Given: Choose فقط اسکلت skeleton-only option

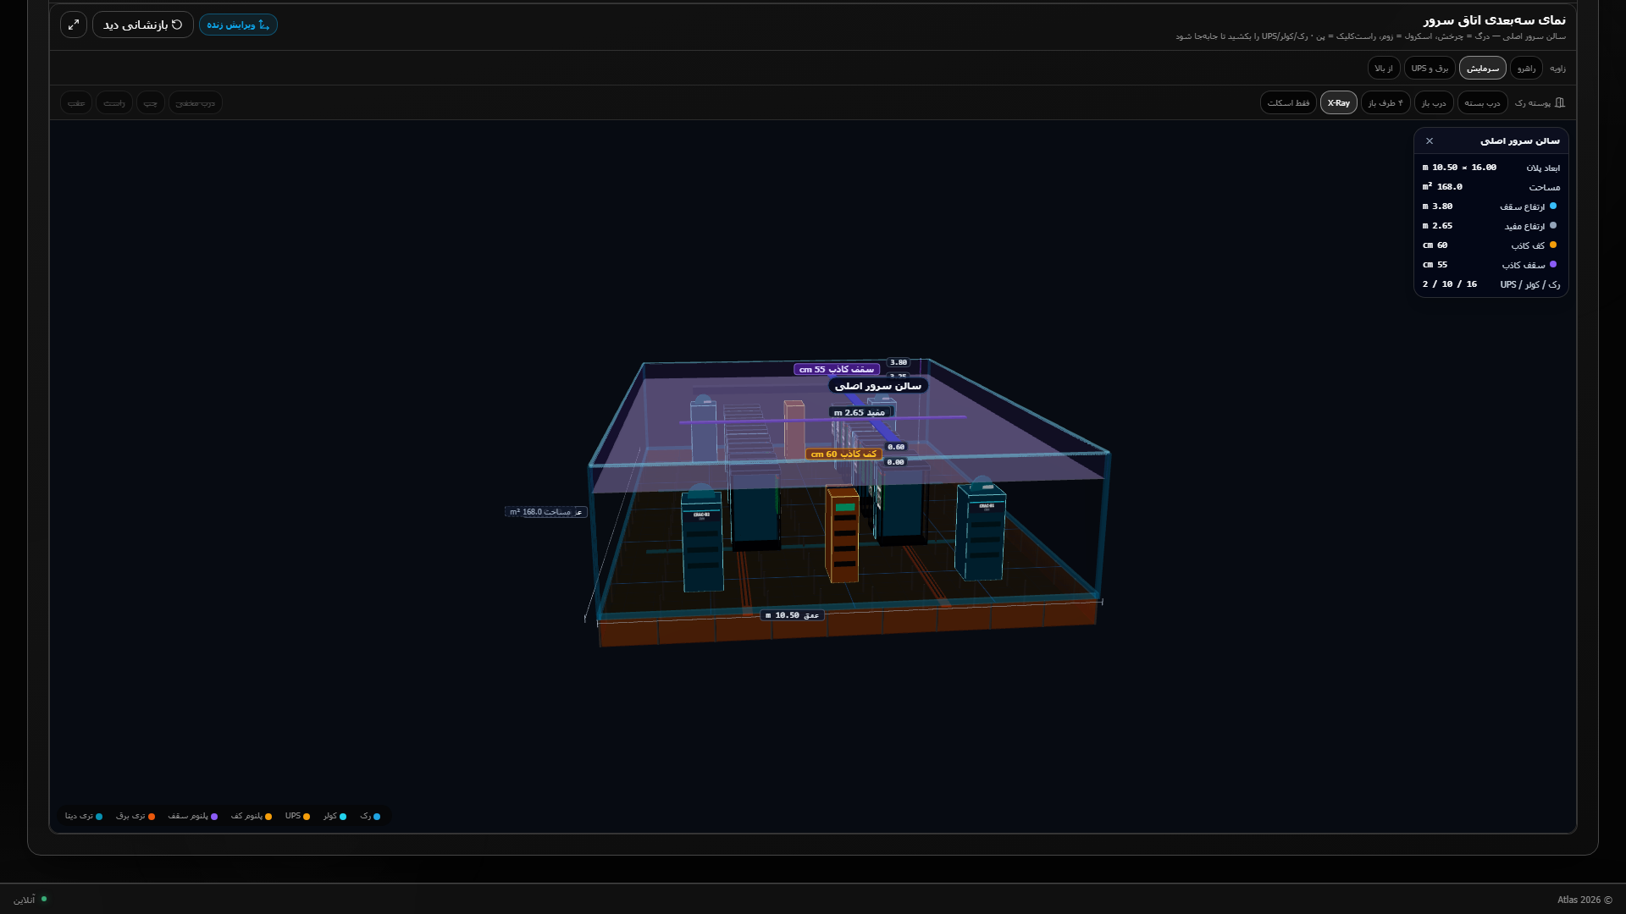Looking at the screenshot, I should tap(1288, 102).
